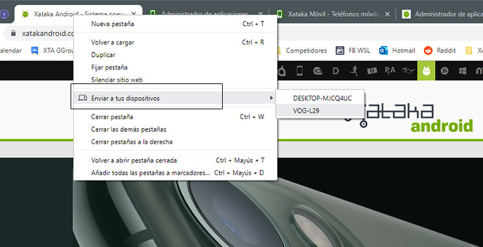The width and height of the screenshot is (483, 247).
Task: Click the round broadcast icon after the Android icon
Action: pos(444,71)
